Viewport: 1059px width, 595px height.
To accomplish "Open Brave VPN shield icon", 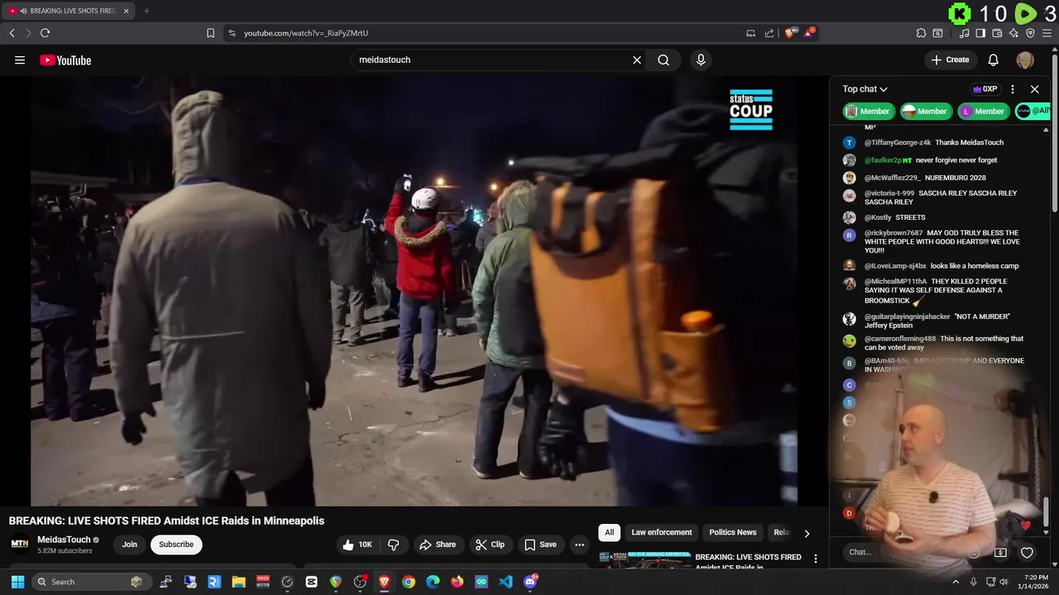I will 1030,33.
